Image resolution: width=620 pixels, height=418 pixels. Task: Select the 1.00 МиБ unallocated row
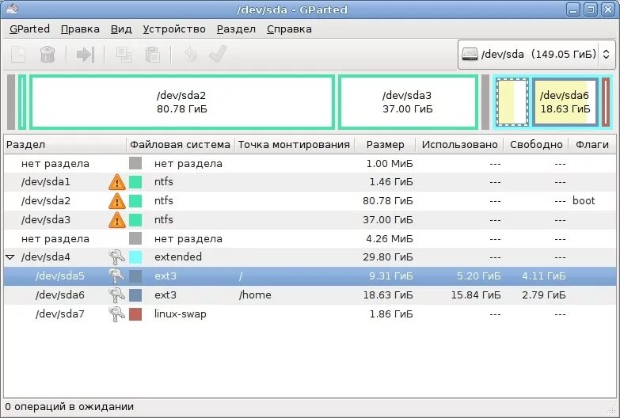(310, 163)
